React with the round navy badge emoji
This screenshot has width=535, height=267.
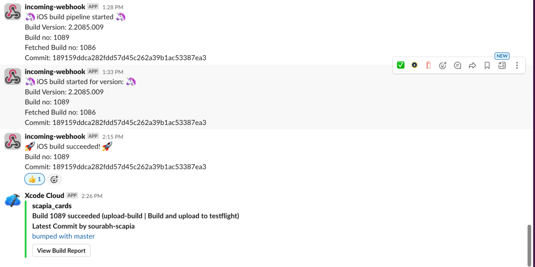coord(414,65)
